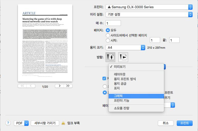Choose 용지 프린트 방식 menu item
The width and height of the screenshot is (198, 131).
click(x=136, y=79)
